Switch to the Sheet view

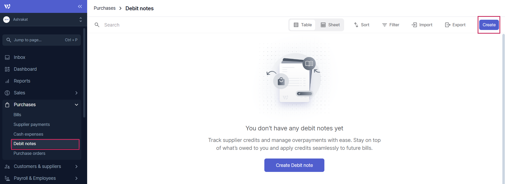pyautogui.click(x=330, y=25)
